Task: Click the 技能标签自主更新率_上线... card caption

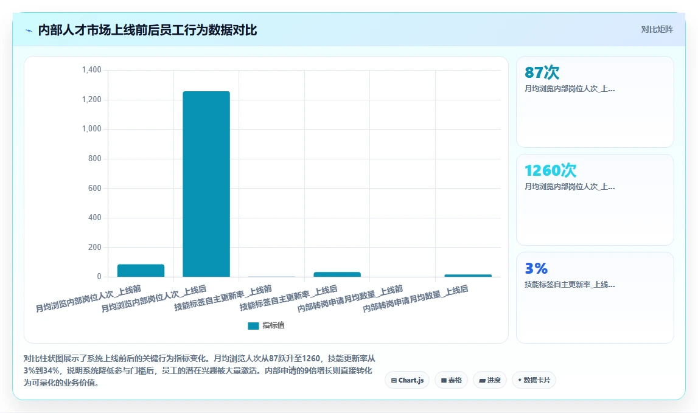Action: tap(570, 285)
